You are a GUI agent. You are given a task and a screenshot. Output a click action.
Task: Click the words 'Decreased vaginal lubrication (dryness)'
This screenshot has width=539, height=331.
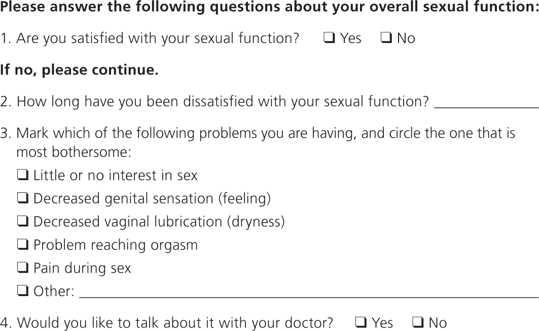click(x=159, y=222)
